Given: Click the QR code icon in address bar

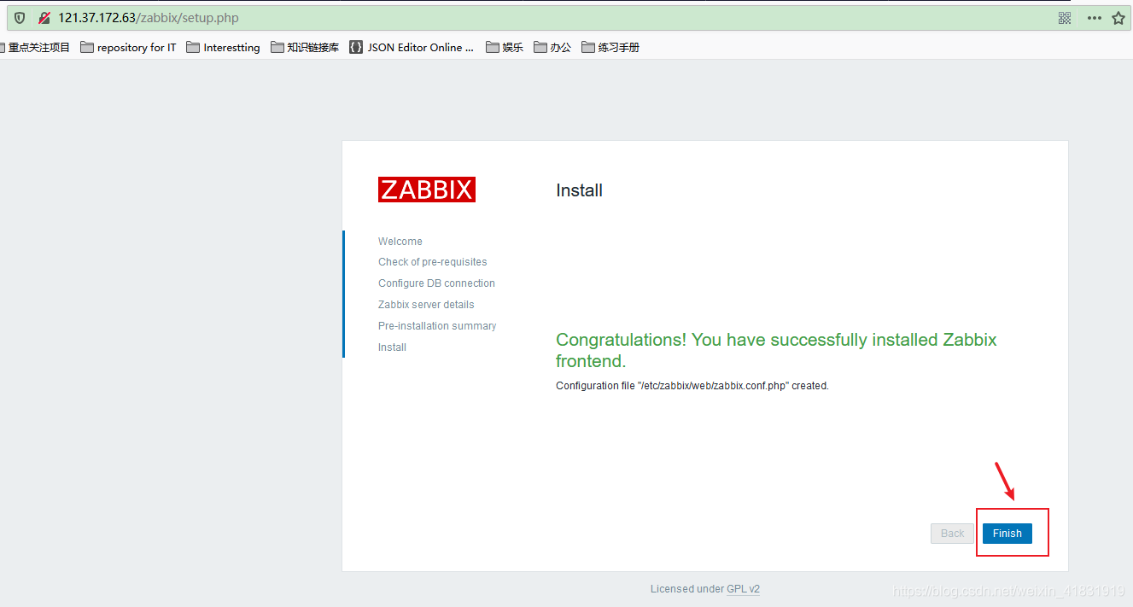Looking at the screenshot, I should (1065, 18).
